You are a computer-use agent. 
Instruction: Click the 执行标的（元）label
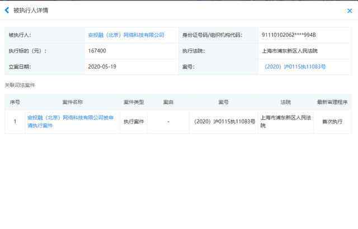coord(27,51)
